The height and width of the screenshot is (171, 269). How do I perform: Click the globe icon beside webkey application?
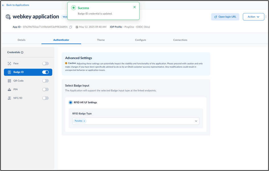pos(8,17)
